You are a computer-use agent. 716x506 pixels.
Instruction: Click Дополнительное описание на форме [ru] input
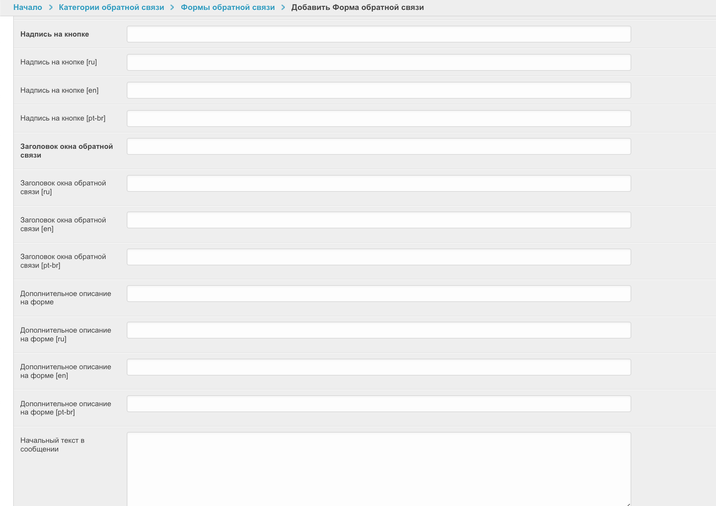point(378,330)
